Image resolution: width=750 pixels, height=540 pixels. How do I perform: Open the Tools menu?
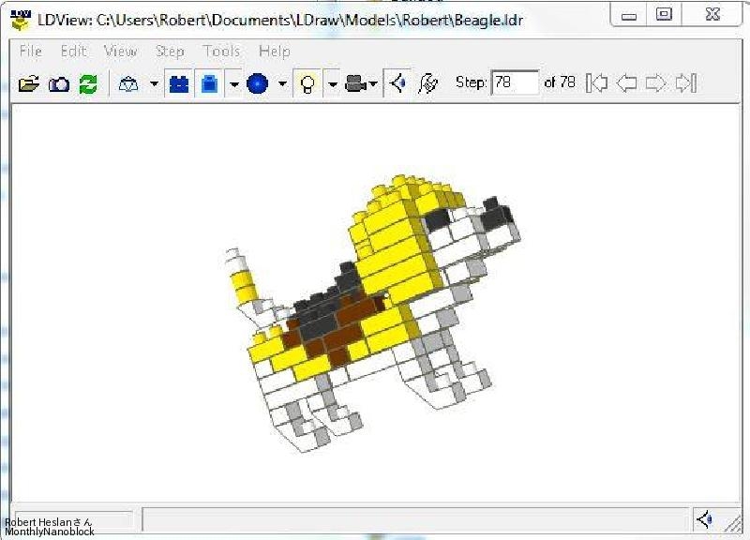click(221, 52)
